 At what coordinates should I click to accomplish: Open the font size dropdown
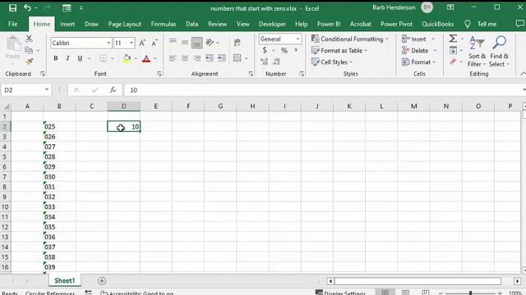131,43
